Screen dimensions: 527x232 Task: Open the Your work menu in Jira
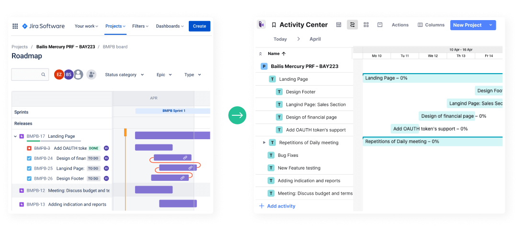(x=86, y=26)
